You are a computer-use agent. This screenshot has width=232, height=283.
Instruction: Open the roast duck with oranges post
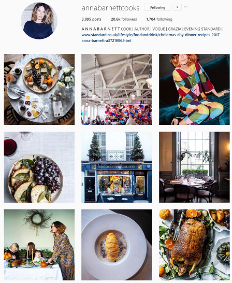pyautogui.click(x=194, y=245)
